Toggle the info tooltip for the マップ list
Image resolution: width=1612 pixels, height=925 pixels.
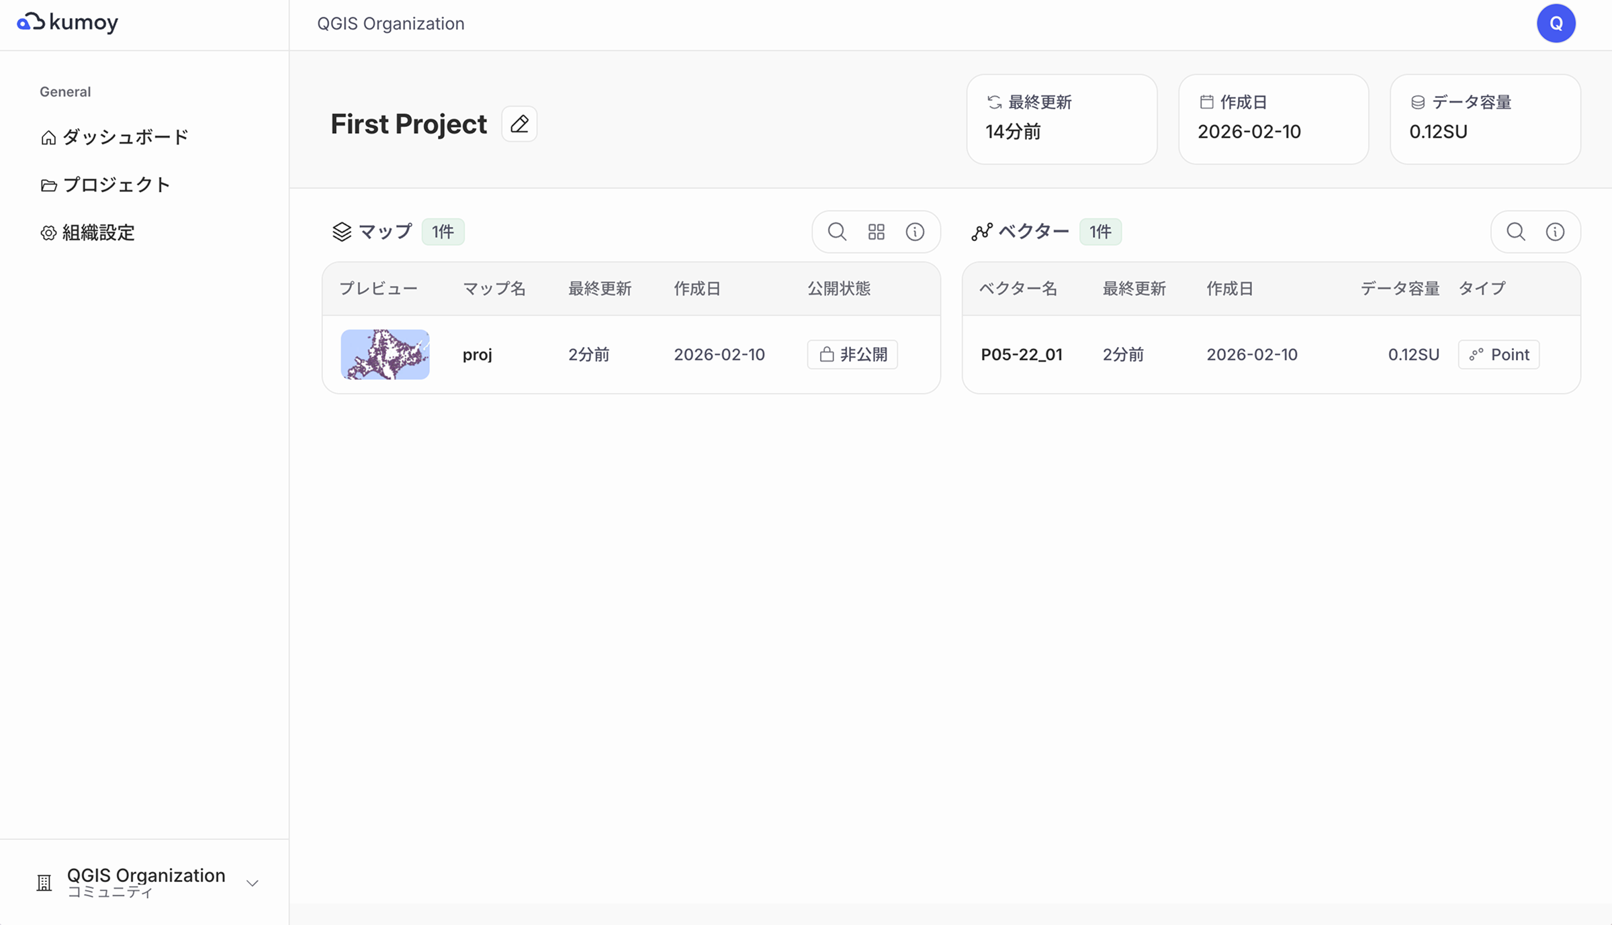[915, 232]
